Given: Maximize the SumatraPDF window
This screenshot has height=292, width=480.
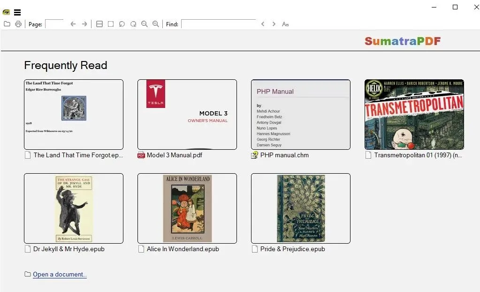Looking at the screenshot, I should point(455,7).
